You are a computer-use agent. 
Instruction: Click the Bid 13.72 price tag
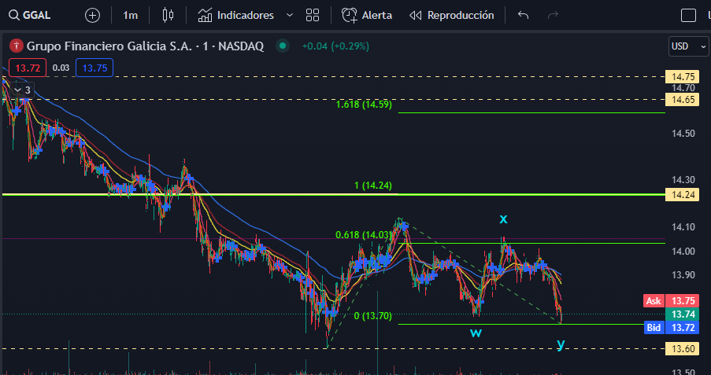671,328
